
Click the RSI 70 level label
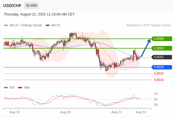[x=156, y=94]
